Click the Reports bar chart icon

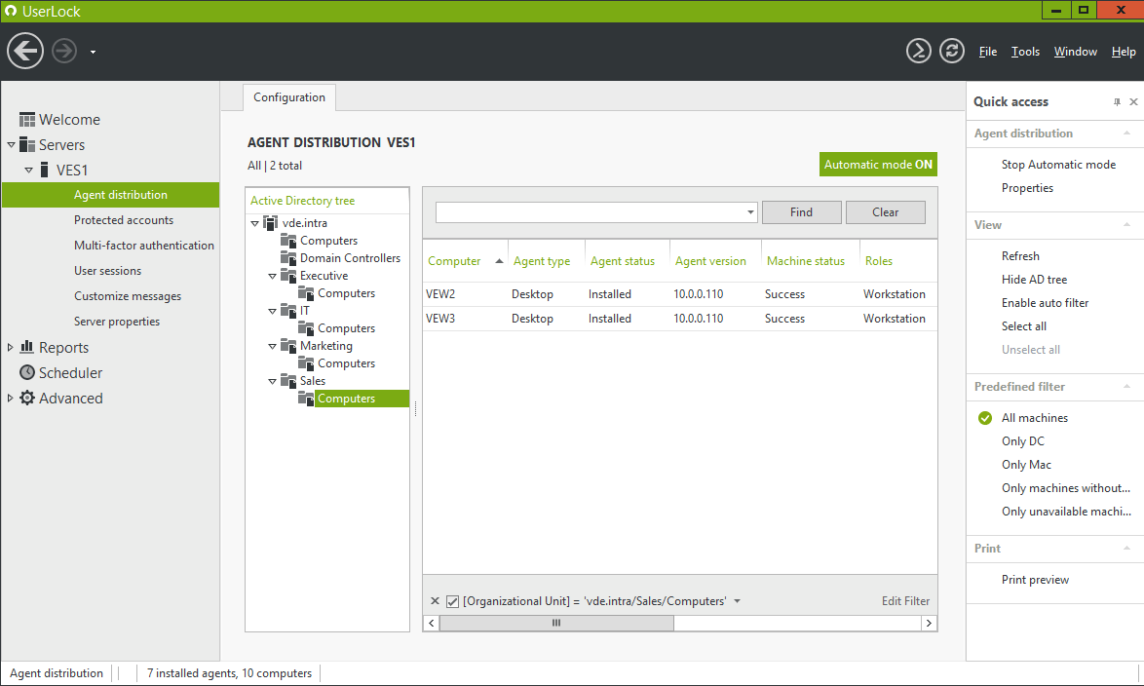coord(27,347)
